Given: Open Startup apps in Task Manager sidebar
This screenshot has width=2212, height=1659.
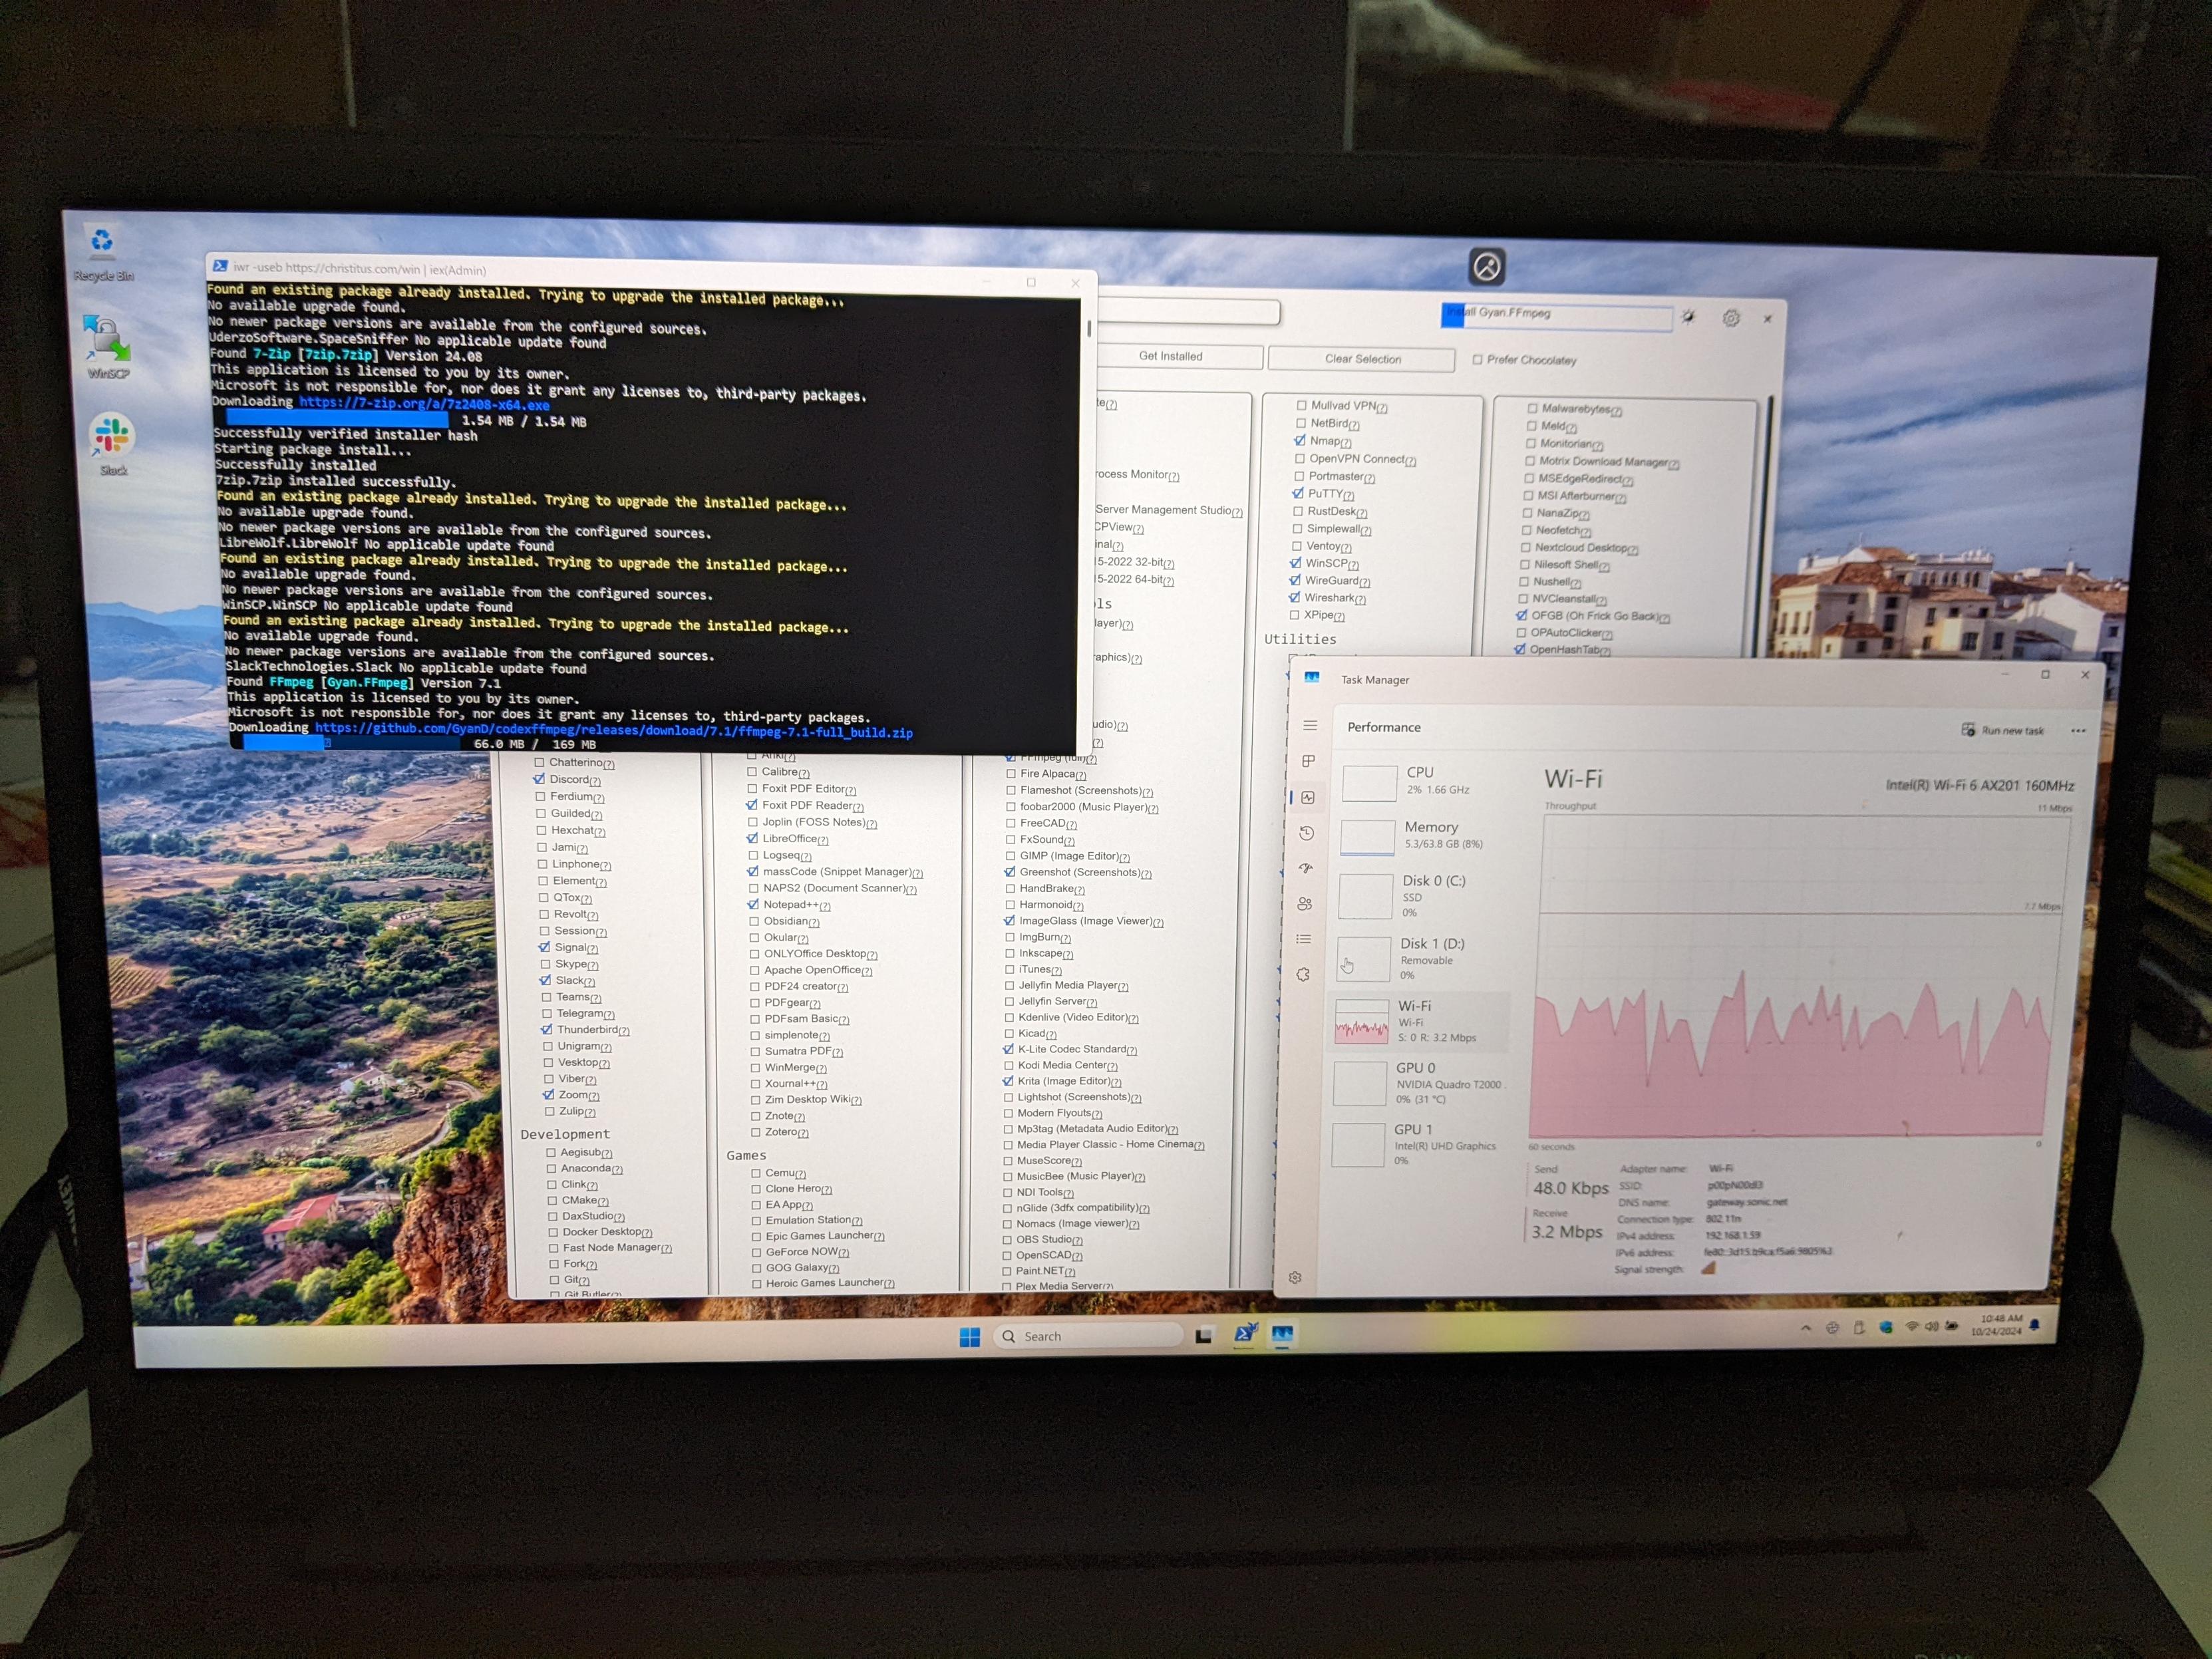Looking at the screenshot, I should [1305, 868].
